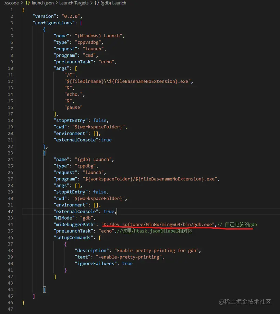Click the closing bracket on line 42
The height and width of the screenshot is (314, 280).
coord(55,277)
